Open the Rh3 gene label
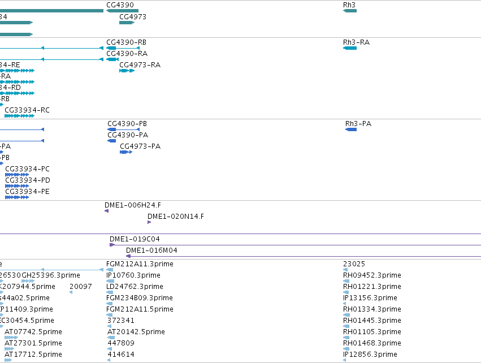 (x=349, y=5)
